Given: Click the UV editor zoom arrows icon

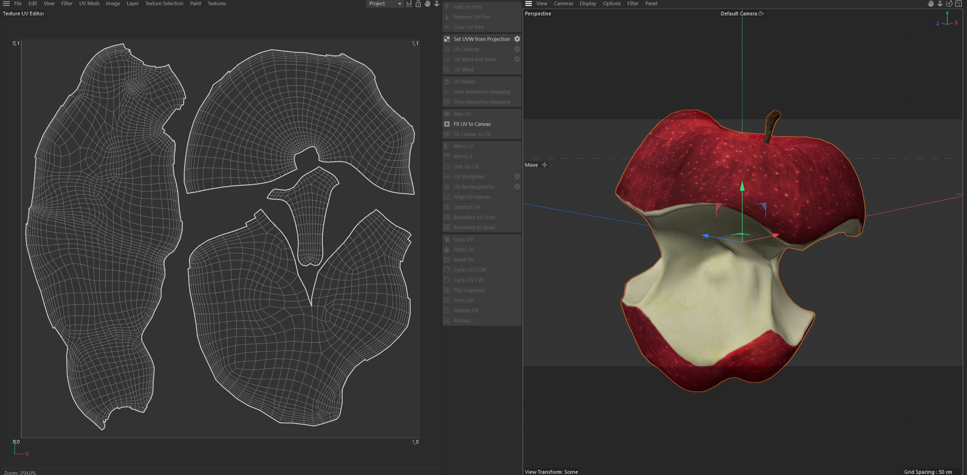Looking at the screenshot, I should pos(437,4).
